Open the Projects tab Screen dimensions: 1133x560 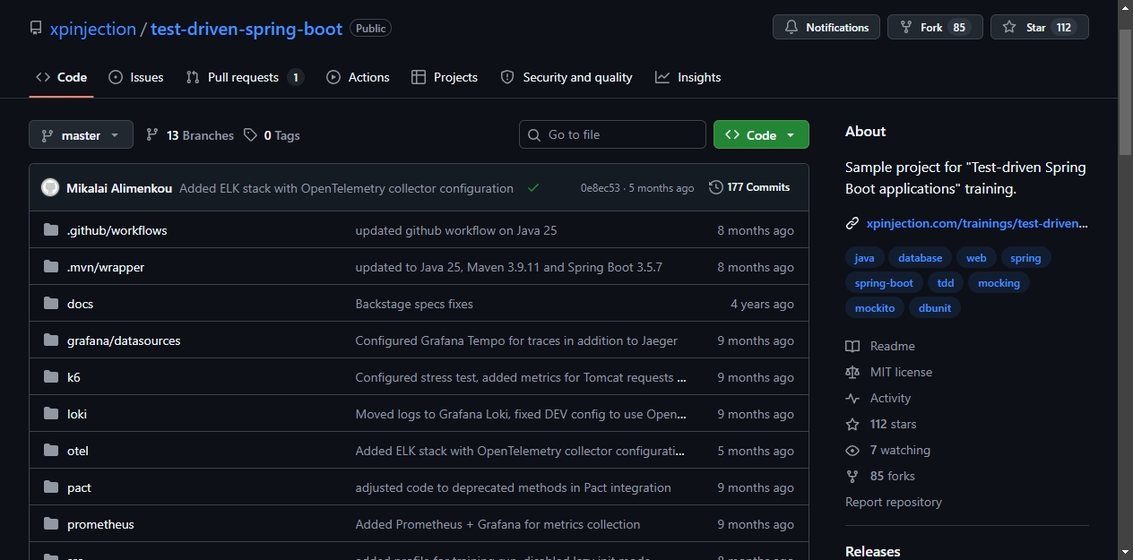point(445,78)
